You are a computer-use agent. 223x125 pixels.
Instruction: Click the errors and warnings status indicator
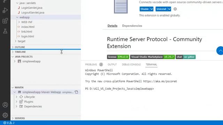coord(9,123)
